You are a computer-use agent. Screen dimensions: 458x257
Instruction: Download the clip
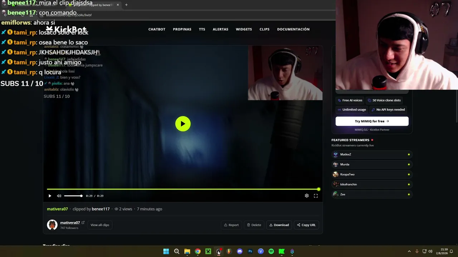(x=279, y=225)
